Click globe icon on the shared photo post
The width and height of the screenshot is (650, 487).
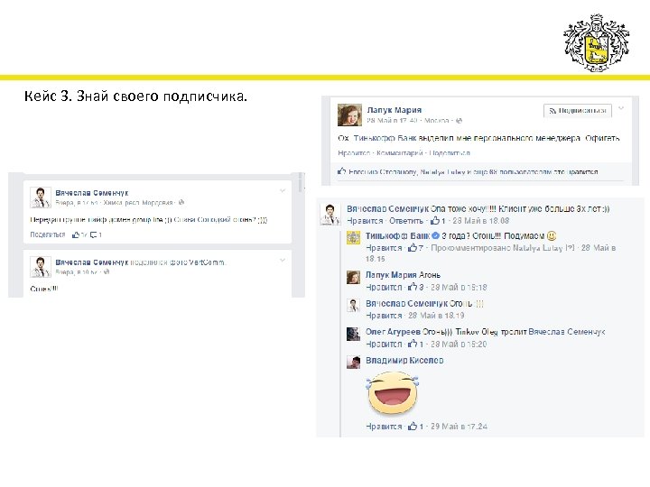click(x=107, y=272)
